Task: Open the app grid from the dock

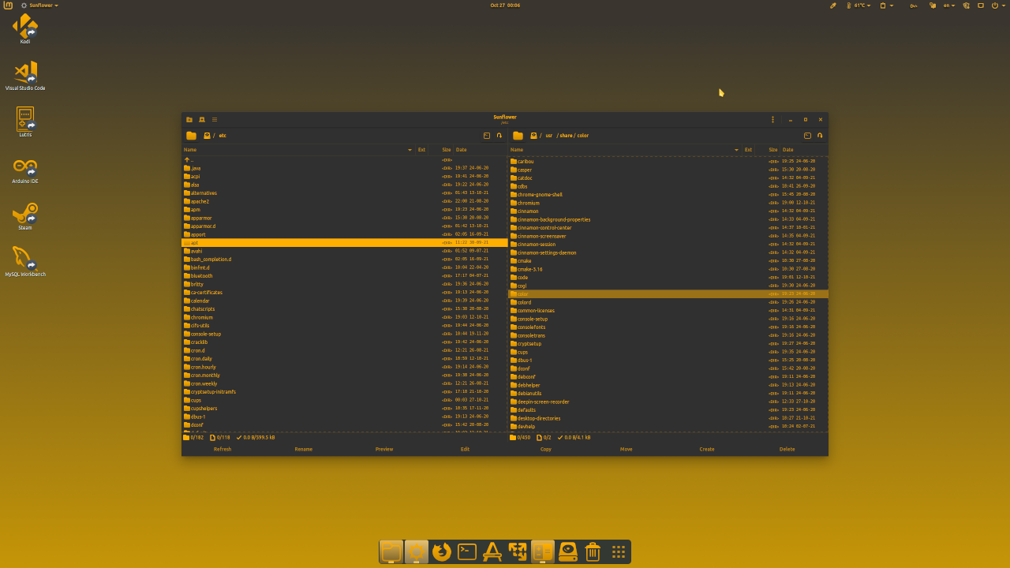Action: 618,551
